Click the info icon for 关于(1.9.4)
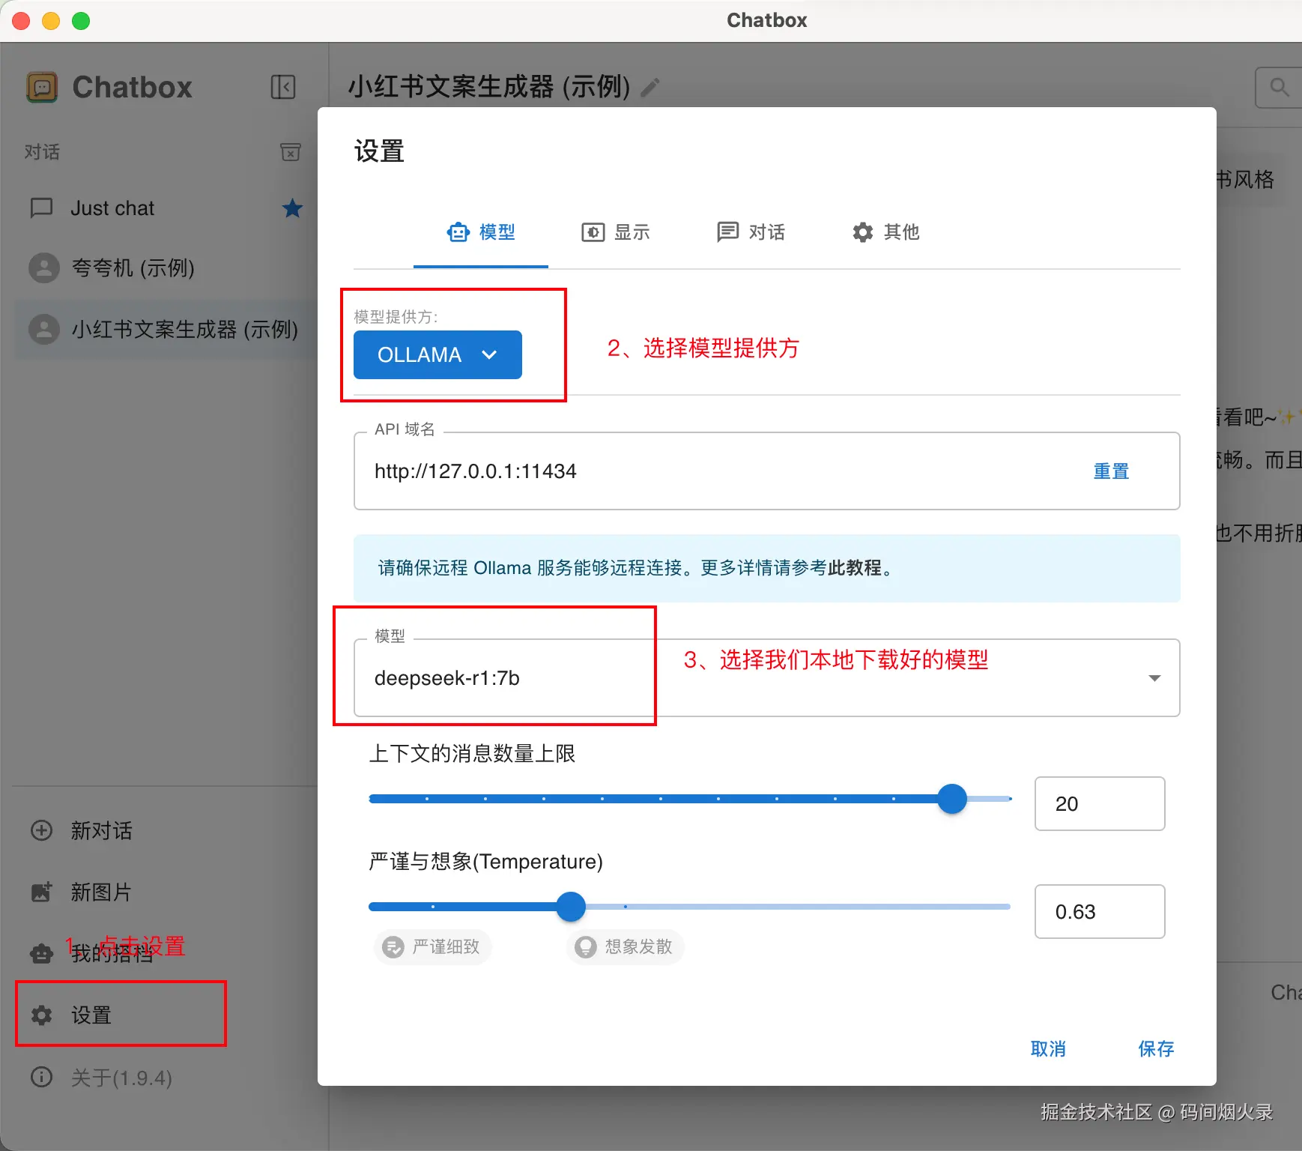The width and height of the screenshot is (1302, 1151). 41,1077
